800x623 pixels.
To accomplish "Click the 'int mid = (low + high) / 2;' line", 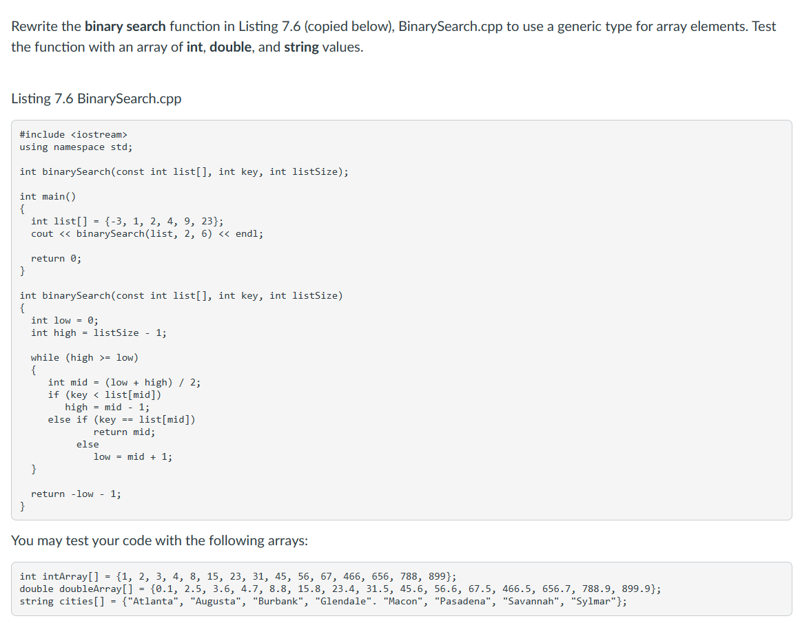I will click(125, 382).
